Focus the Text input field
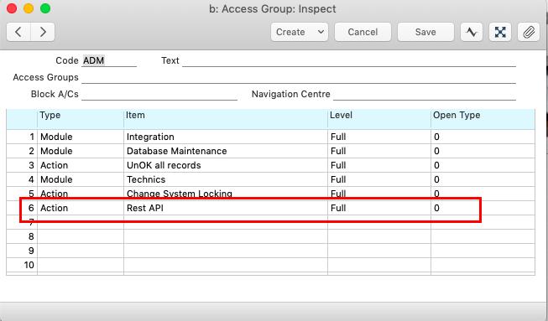The image size is (548, 321). (x=349, y=60)
